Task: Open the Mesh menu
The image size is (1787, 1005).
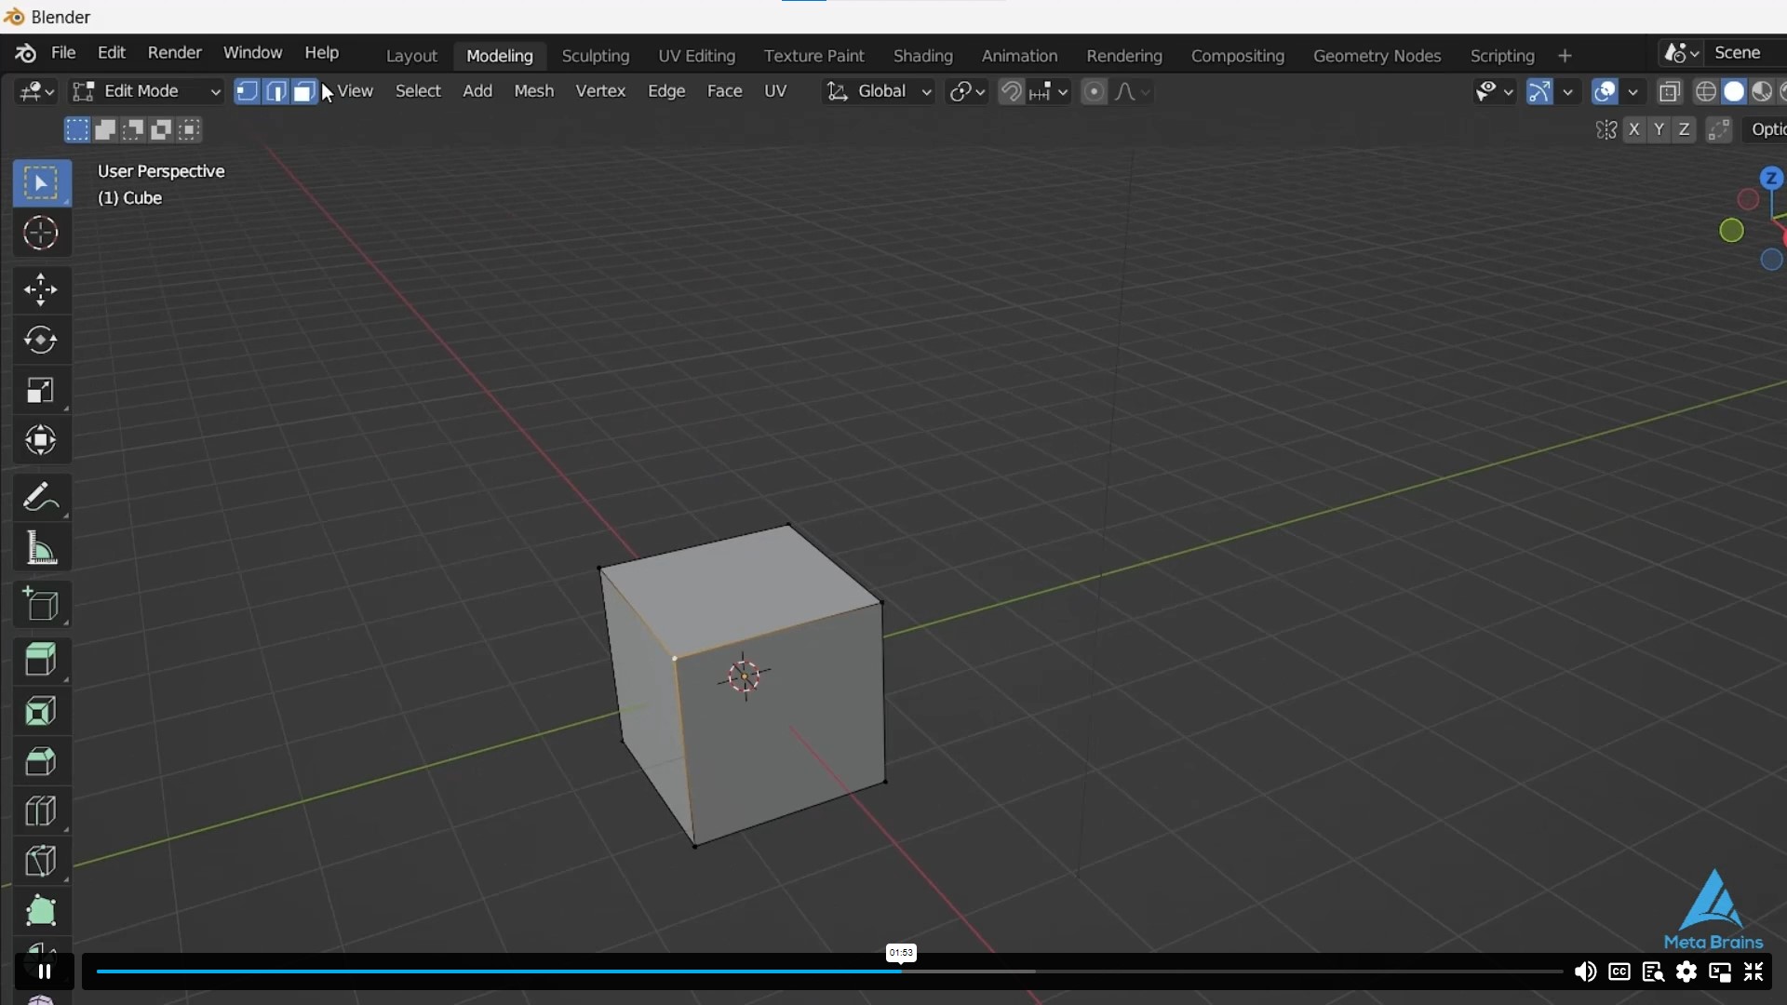Action: point(532,89)
